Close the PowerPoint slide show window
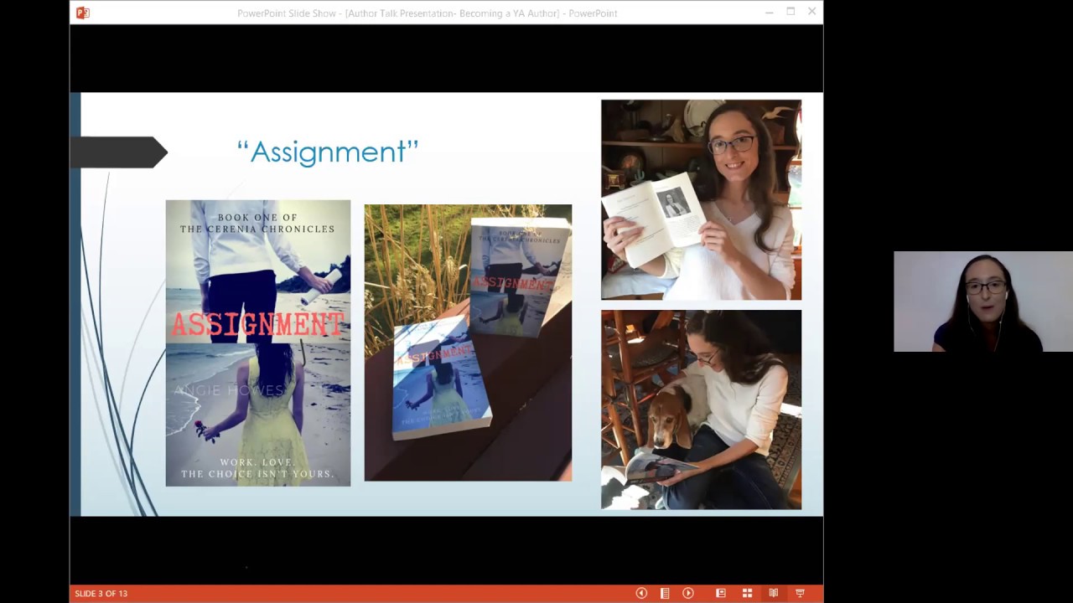Image resolution: width=1073 pixels, height=603 pixels. click(x=811, y=12)
